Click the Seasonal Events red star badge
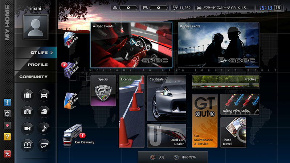Screen dimensions: 290x163 pyautogui.click(x=64, y=65)
